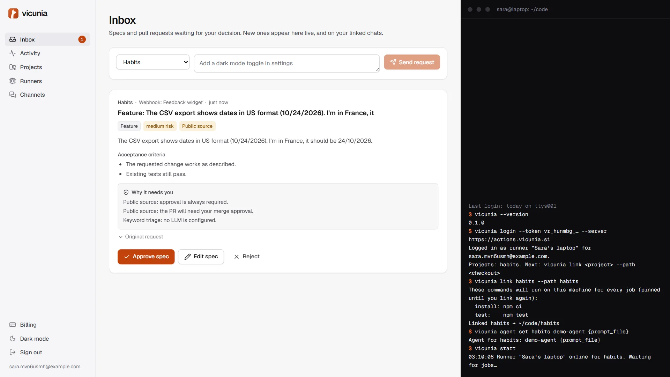Click the shield icon beside Why it needs you
Screen dimensions: 670x377
coord(126,192)
